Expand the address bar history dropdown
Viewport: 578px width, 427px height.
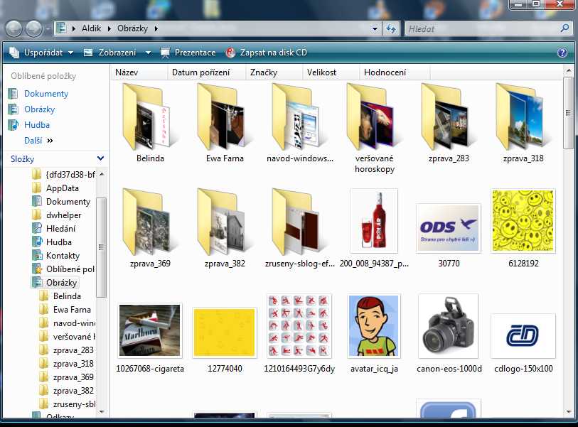[x=375, y=28]
